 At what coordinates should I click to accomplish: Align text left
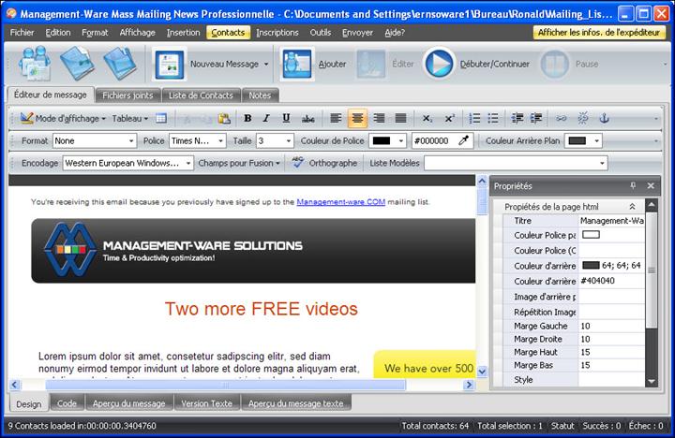(x=336, y=118)
